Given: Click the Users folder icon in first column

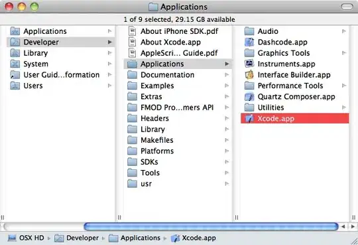Looking at the screenshot, I should [15, 86].
